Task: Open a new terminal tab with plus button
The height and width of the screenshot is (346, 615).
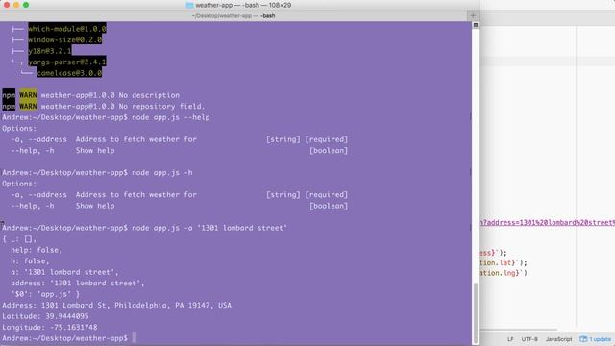Action: [x=473, y=15]
